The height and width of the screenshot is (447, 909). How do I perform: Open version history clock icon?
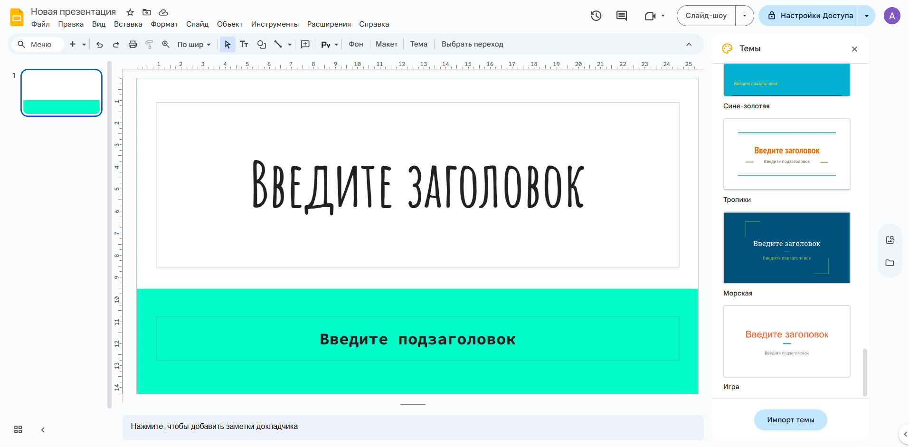pyautogui.click(x=596, y=16)
